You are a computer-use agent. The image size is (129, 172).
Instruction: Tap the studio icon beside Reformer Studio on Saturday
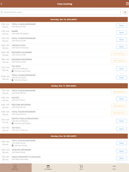(13, 80)
